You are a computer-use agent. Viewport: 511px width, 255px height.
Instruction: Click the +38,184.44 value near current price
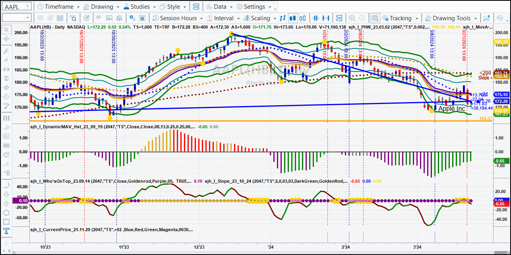point(482,108)
